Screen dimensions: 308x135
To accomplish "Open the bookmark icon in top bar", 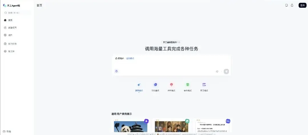I will [286, 5].
